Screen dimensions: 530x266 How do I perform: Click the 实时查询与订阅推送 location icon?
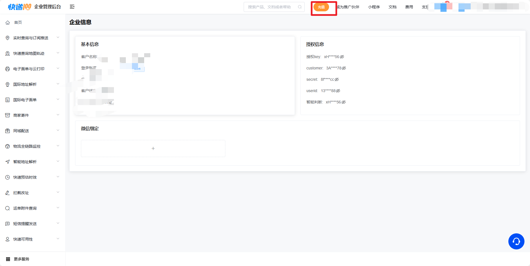pyautogui.click(x=7, y=38)
